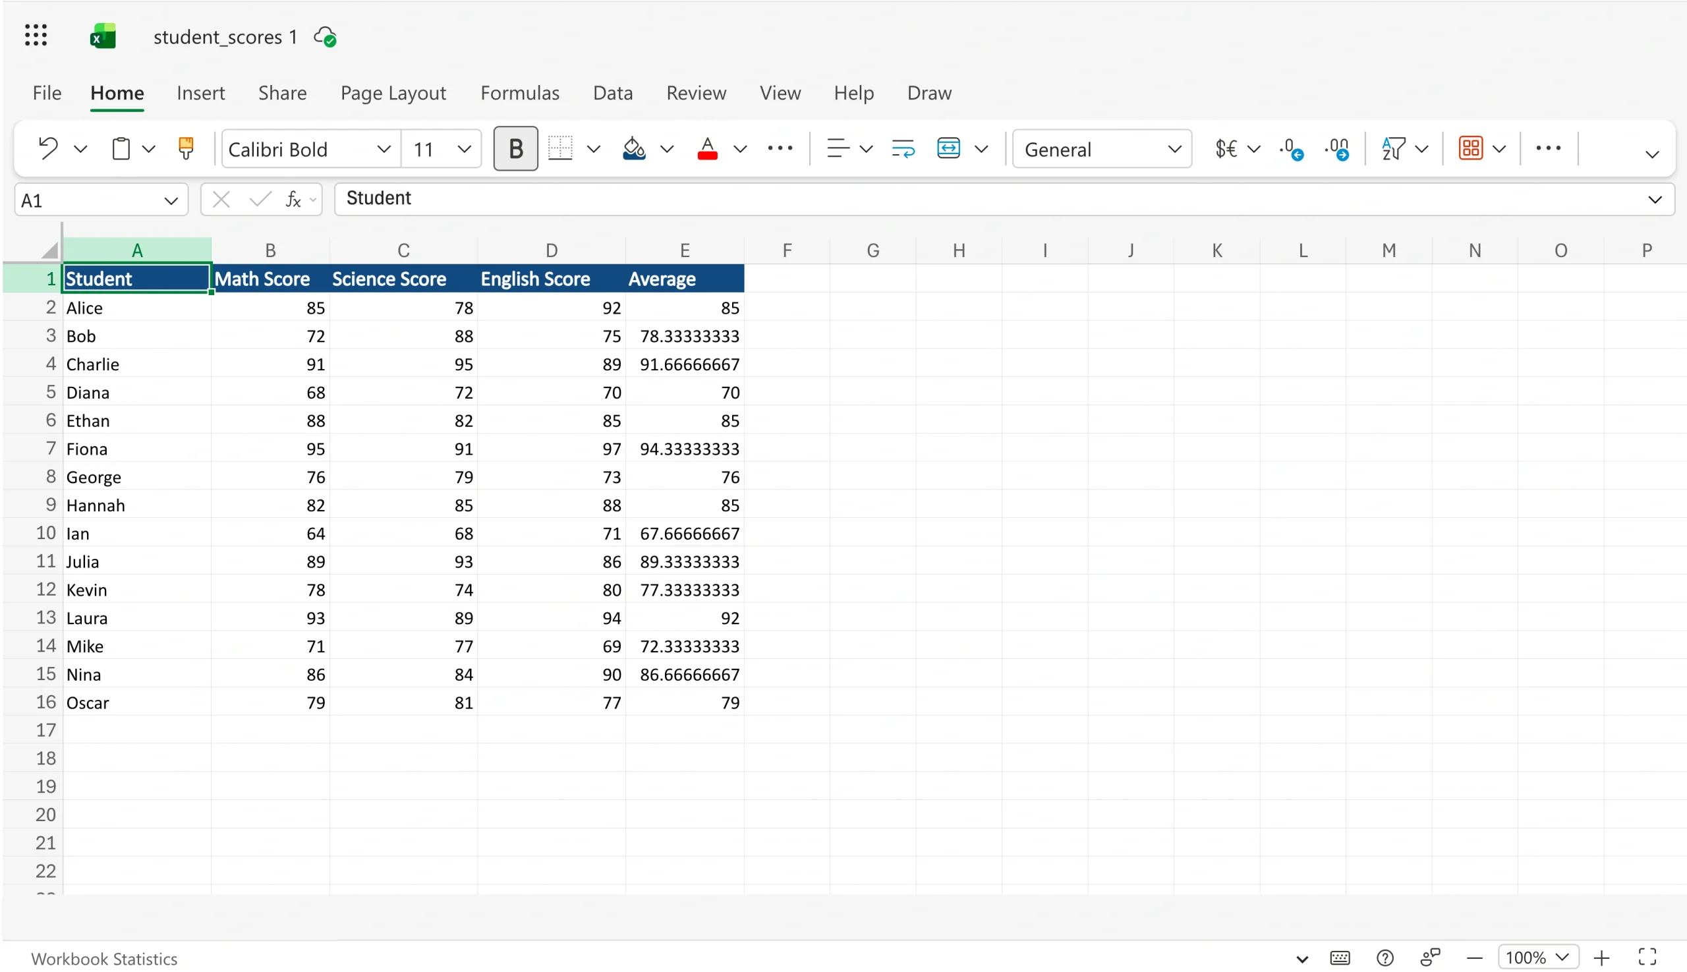The image size is (1687, 972).
Task: Expand the formula bar chevron
Action: (x=1654, y=200)
